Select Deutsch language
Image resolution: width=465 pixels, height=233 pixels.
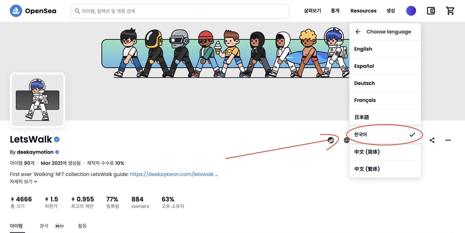point(385,83)
